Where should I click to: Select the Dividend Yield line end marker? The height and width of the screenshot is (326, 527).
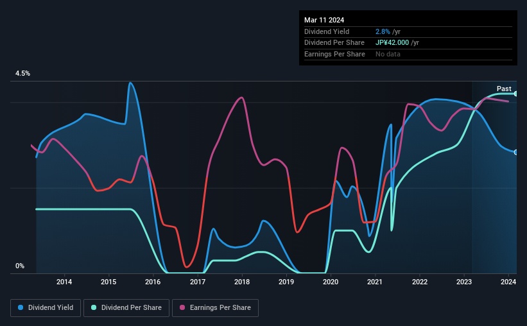(x=516, y=152)
